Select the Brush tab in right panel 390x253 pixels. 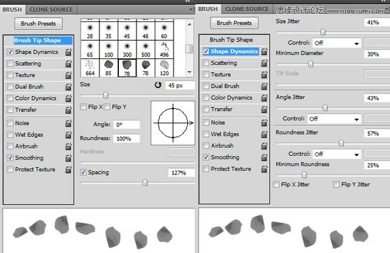tap(208, 9)
